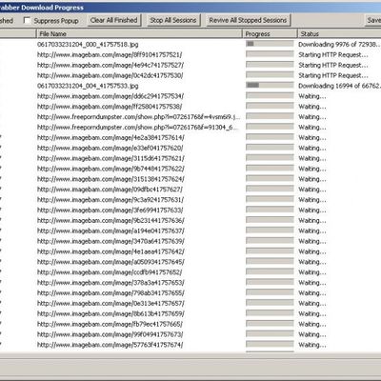
Task: Select row imagebam.com/image/8b613b41757659/
Action: [x=110, y=314]
